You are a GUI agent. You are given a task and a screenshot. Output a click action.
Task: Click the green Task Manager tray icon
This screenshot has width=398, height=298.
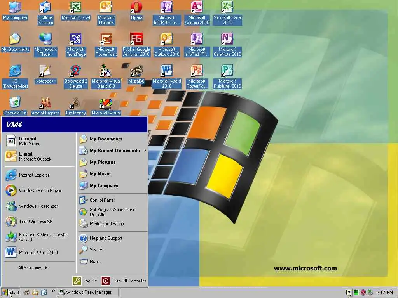[356, 293]
